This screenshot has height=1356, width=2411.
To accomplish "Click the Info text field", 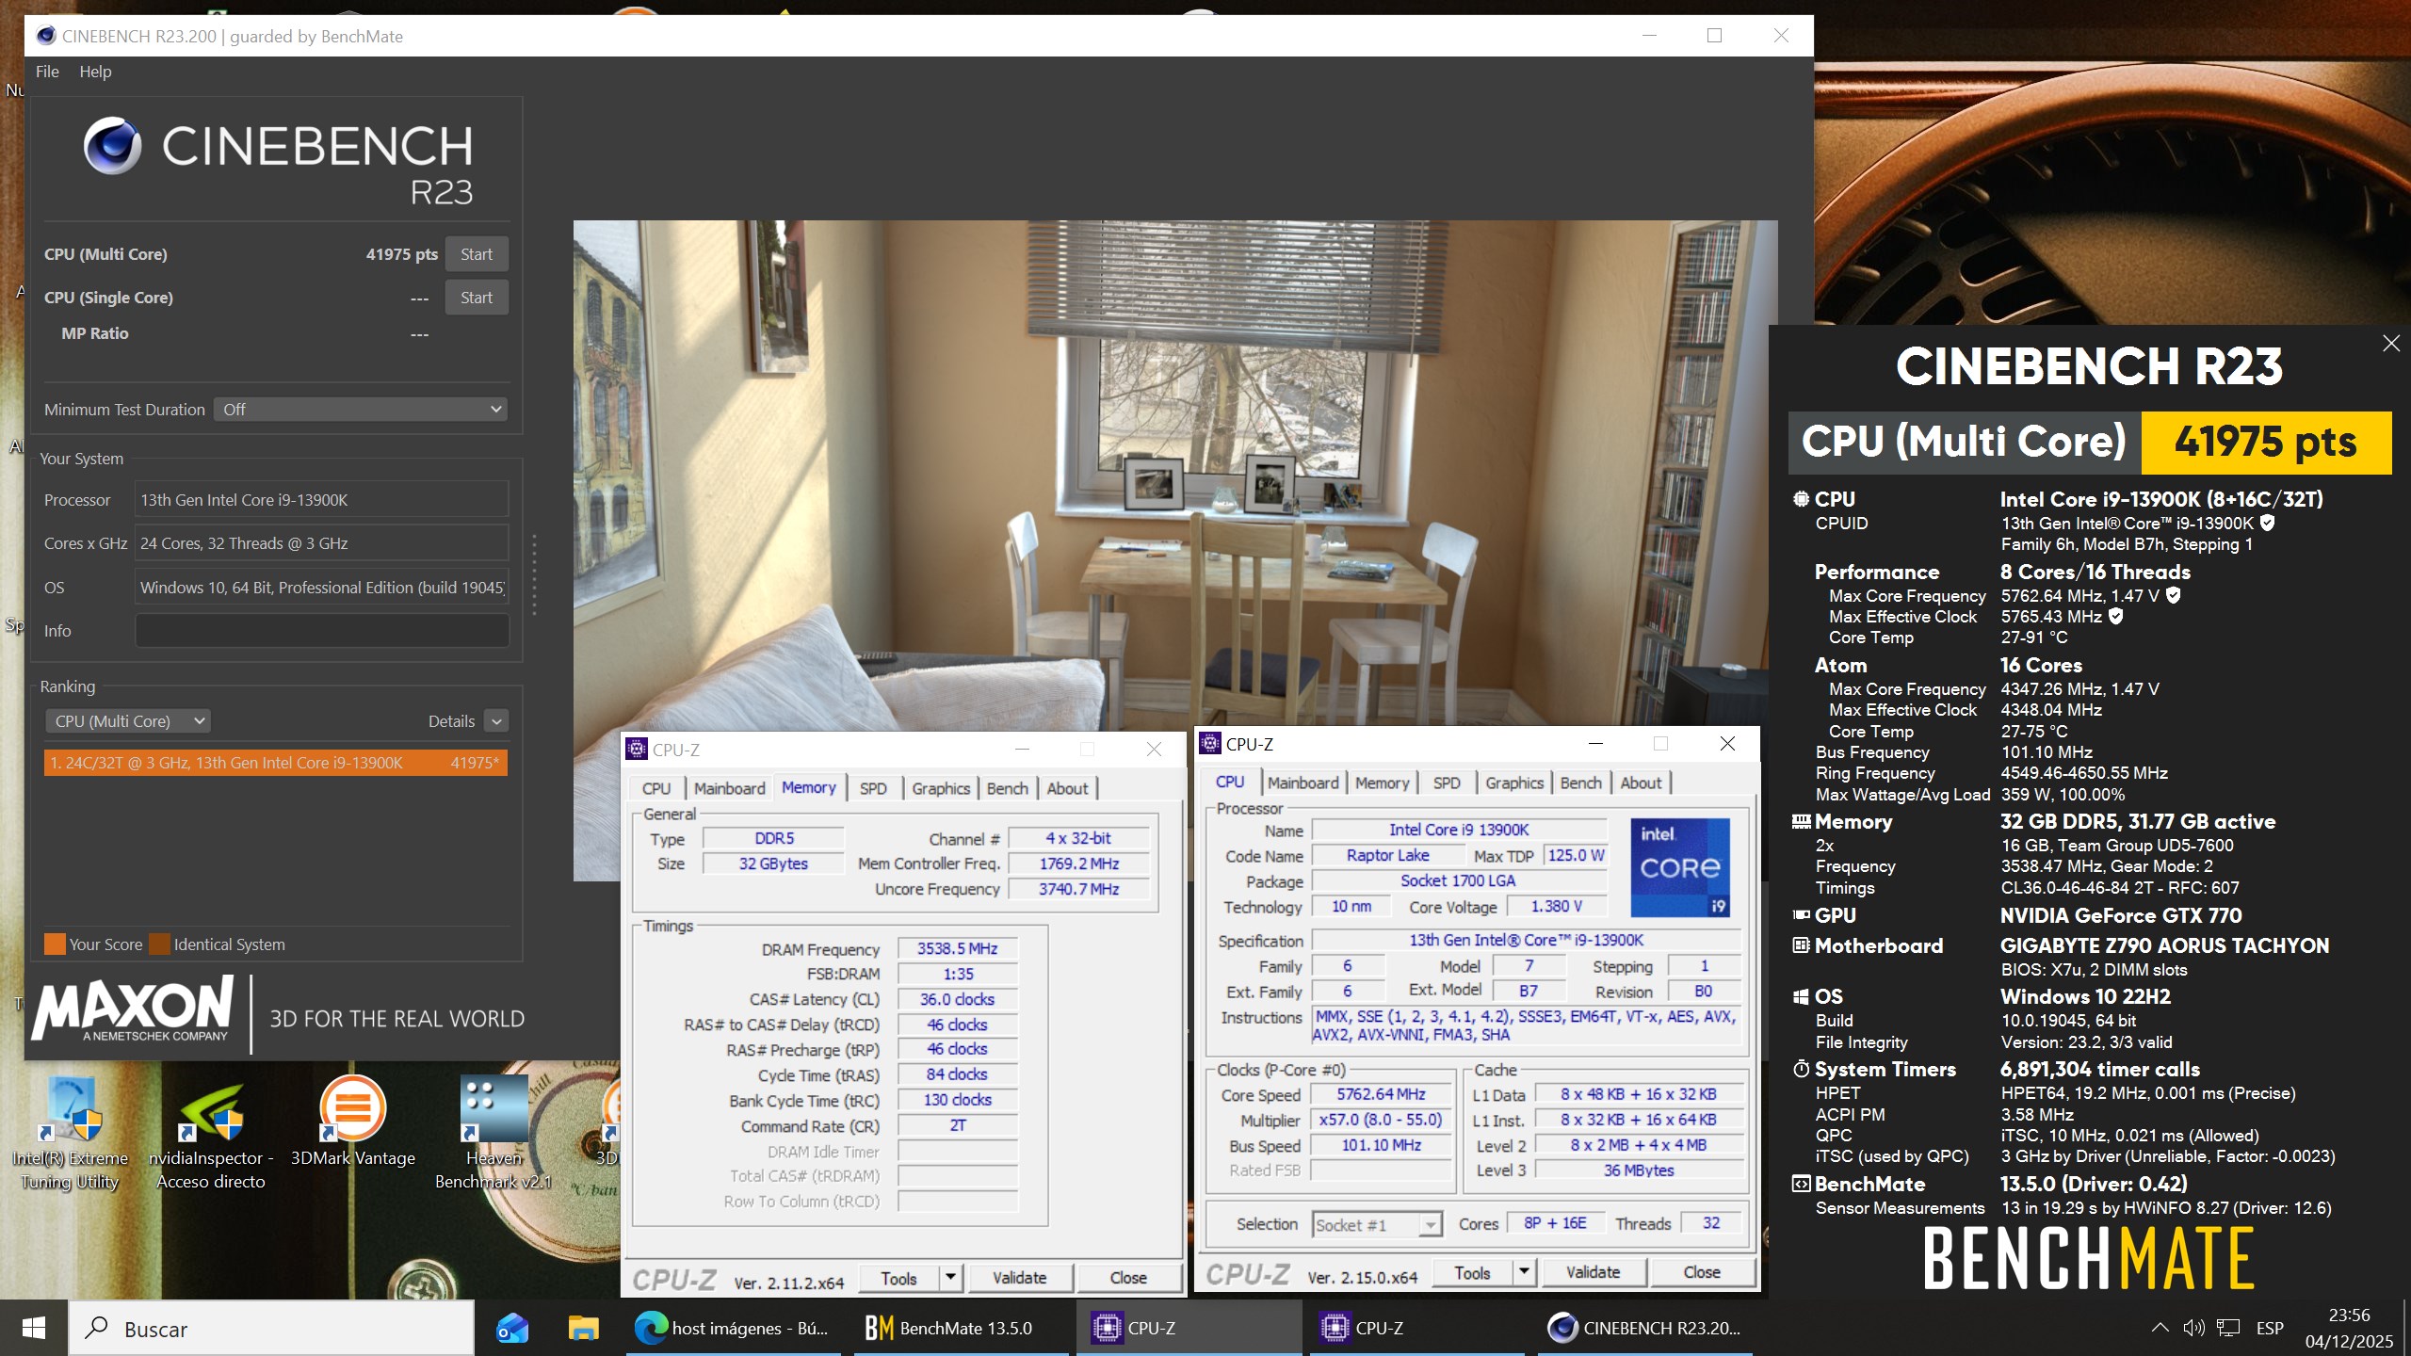I will [x=322, y=631].
